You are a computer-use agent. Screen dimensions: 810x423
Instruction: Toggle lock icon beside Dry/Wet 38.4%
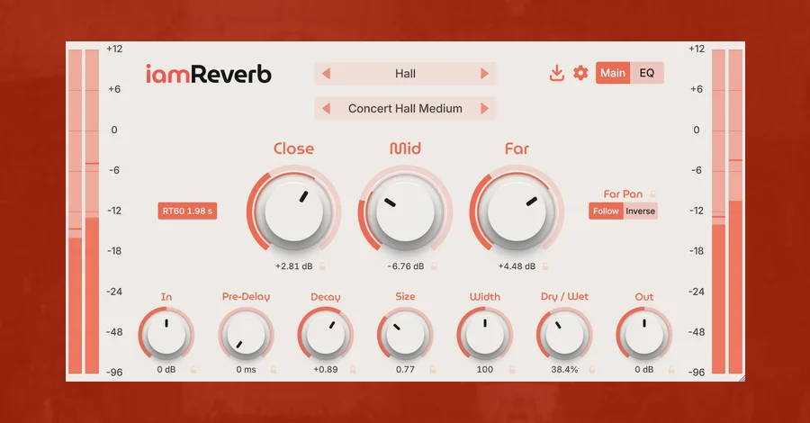click(592, 369)
